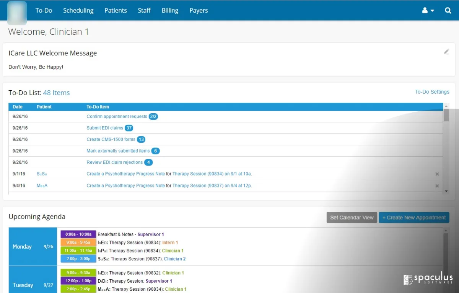This screenshot has width=459, height=293.
Task: Click the search magnifier icon
Action: (x=448, y=10)
